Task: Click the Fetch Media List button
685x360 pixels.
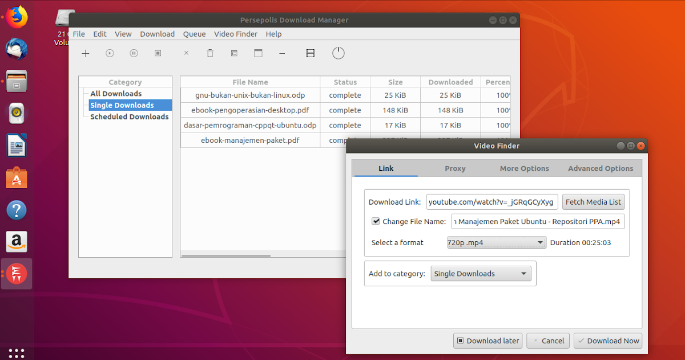Action: [593, 202]
